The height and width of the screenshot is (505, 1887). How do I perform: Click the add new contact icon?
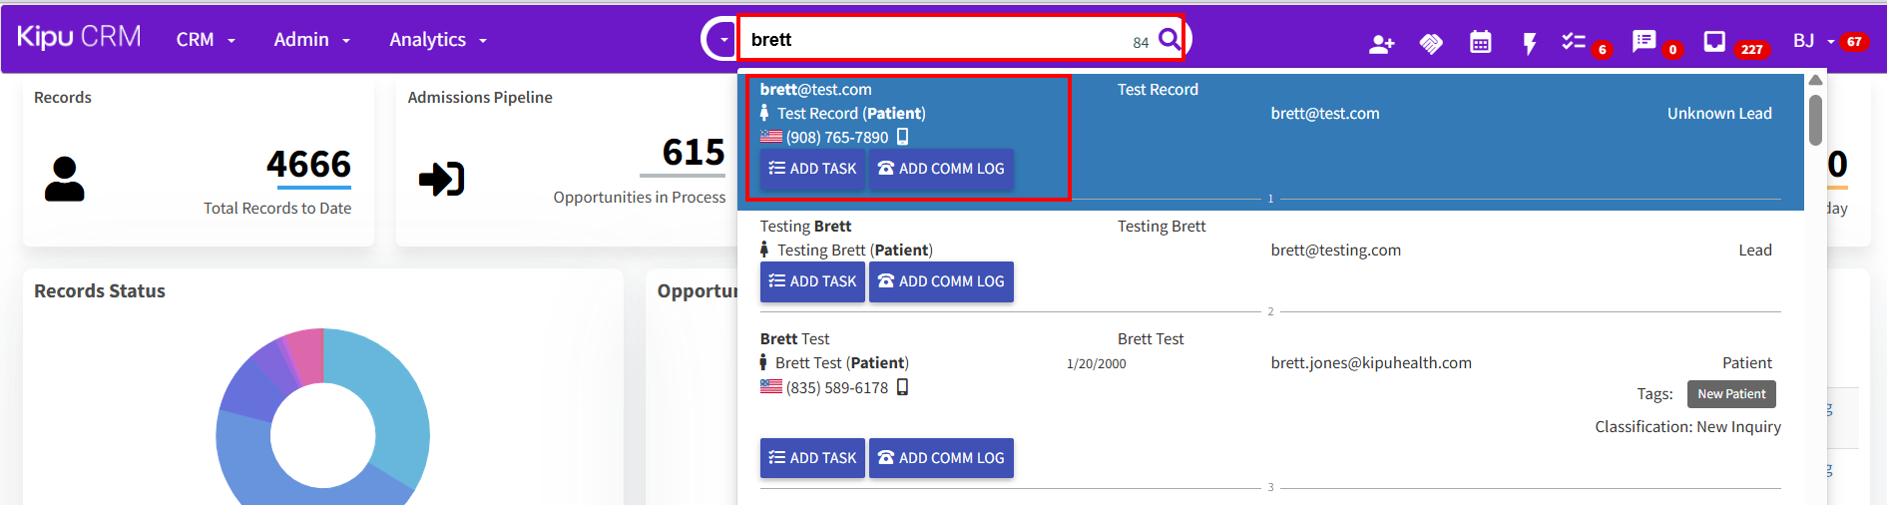(1381, 43)
